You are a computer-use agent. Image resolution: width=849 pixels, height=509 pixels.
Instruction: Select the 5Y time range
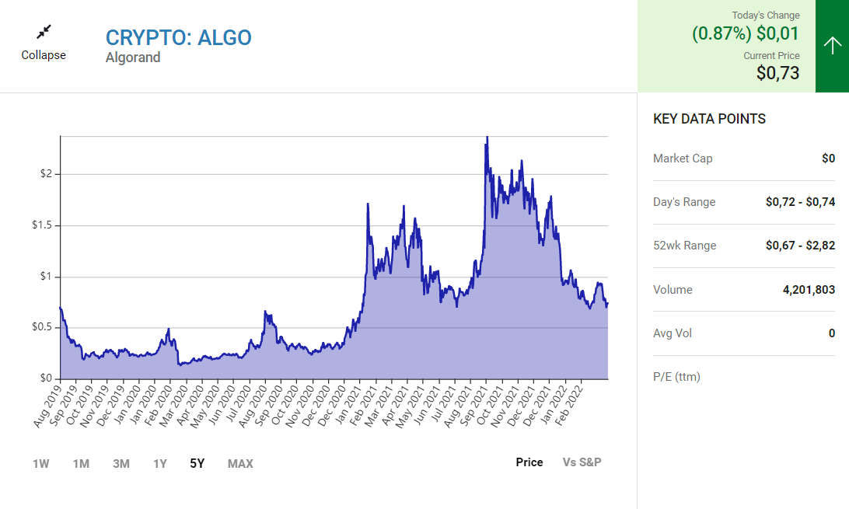pos(197,464)
